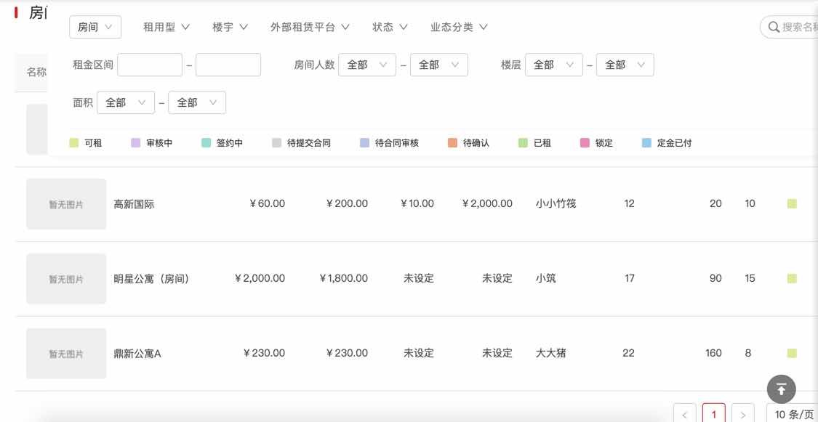Go to the previous page arrow

tap(685, 414)
